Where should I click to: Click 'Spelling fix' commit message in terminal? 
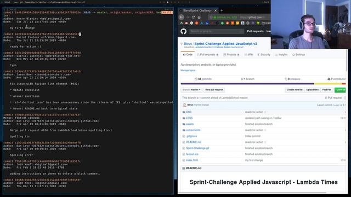[x=20, y=136]
